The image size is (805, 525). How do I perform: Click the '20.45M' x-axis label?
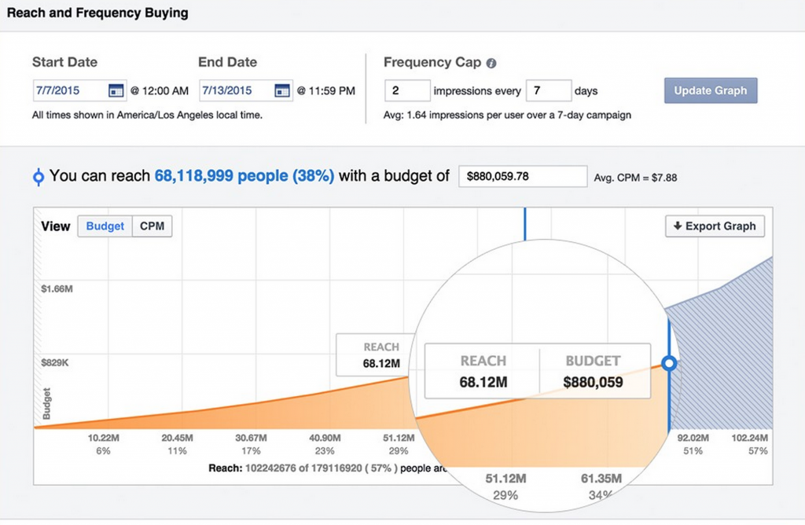click(x=177, y=438)
